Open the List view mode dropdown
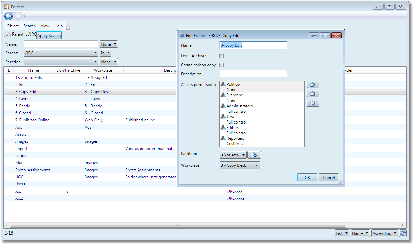Screen dimensions: 414x245 point(341,233)
